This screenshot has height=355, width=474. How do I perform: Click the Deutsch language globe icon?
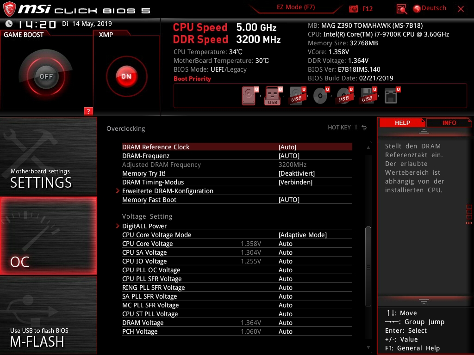tap(417, 9)
